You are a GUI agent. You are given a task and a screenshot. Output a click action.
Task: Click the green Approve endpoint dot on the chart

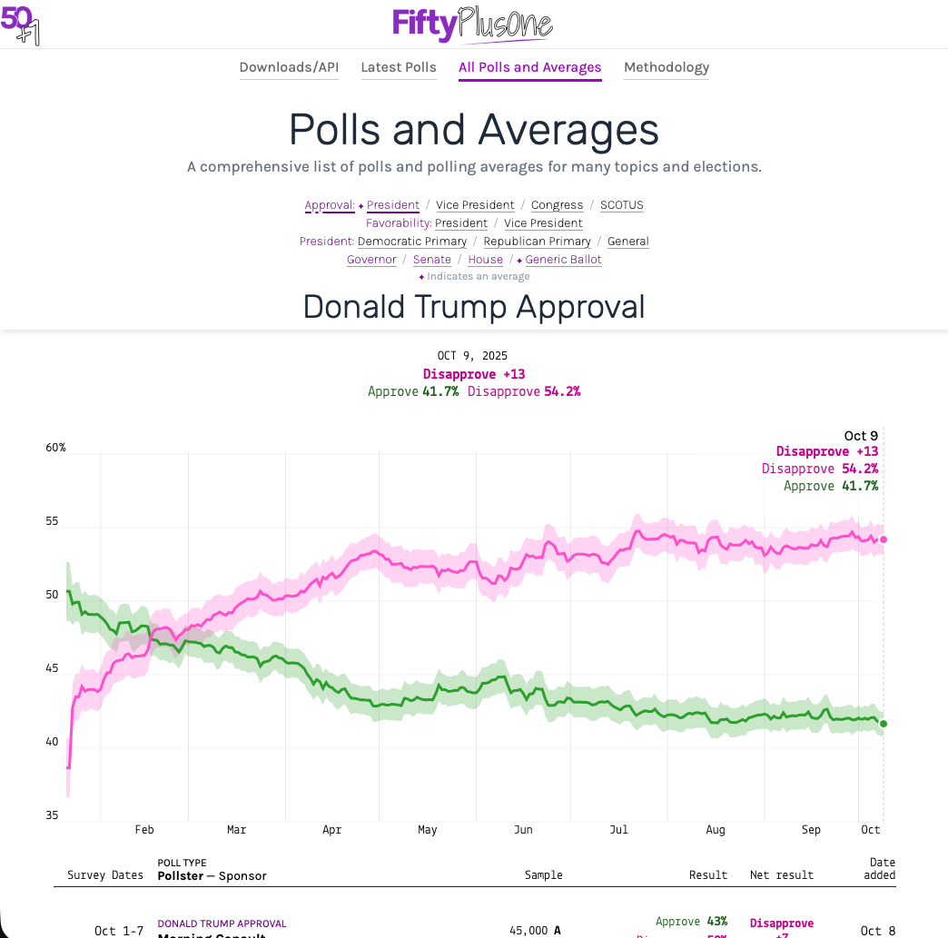pyautogui.click(x=883, y=724)
